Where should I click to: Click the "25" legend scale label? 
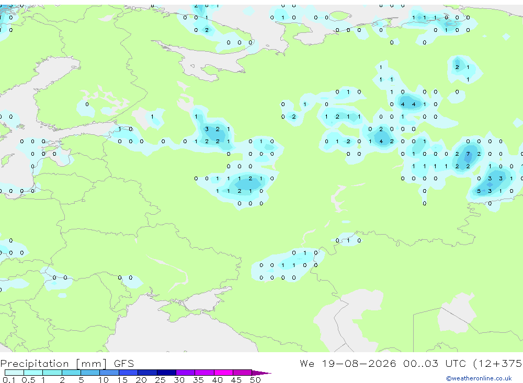coord(160,380)
